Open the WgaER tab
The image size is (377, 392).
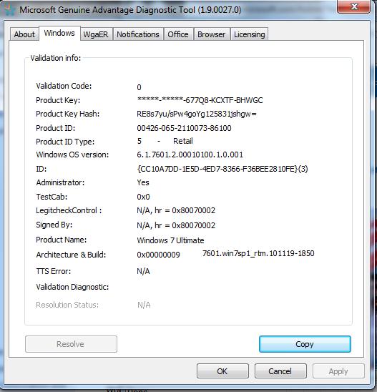tap(96, 34)
